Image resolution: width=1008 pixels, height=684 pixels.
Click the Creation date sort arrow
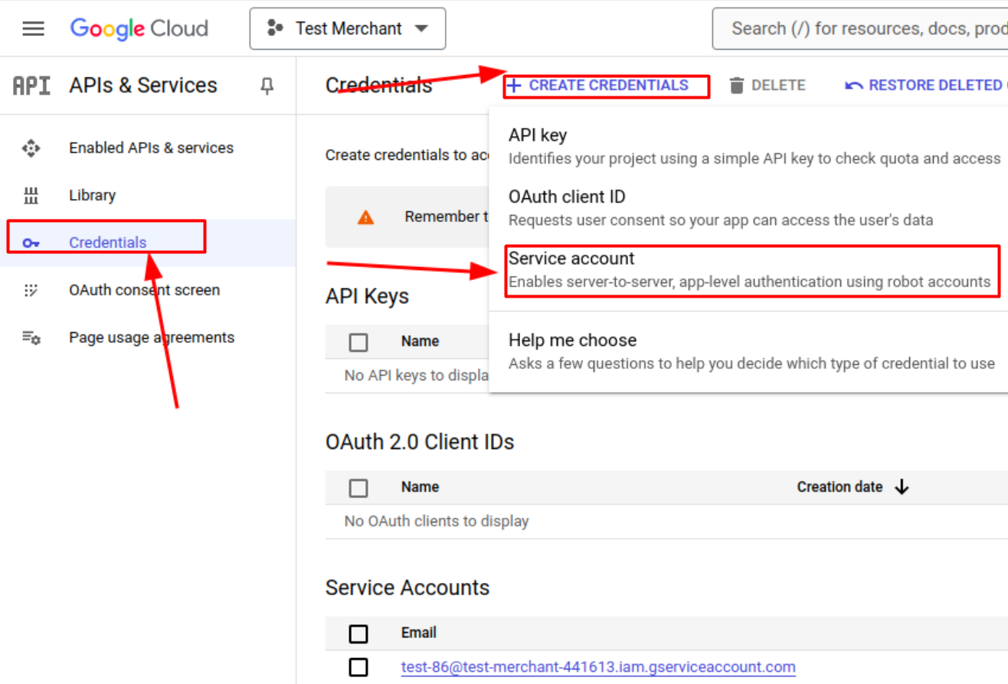click(x=902, y=487)
